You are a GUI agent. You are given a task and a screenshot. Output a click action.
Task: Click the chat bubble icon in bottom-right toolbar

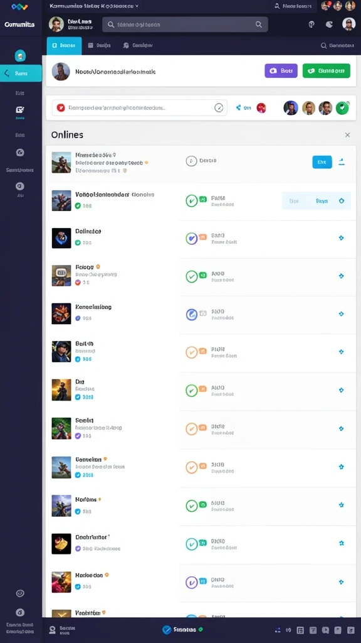[325, 630]
